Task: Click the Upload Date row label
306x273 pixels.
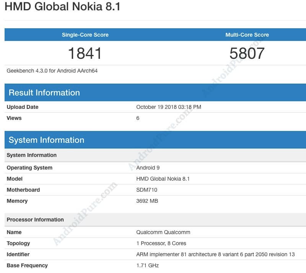Action: pos(23,107)
